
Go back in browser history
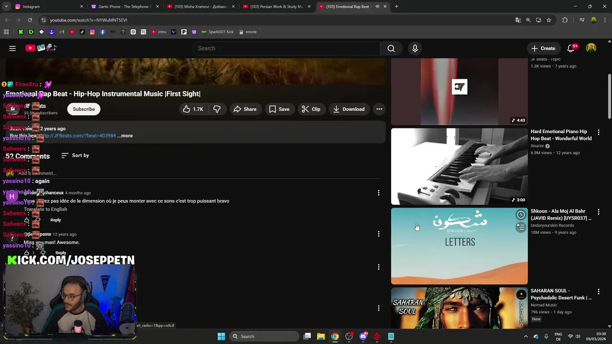(x=7, y=20)
